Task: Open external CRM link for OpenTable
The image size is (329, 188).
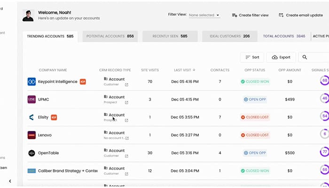Action: [126, 156]
